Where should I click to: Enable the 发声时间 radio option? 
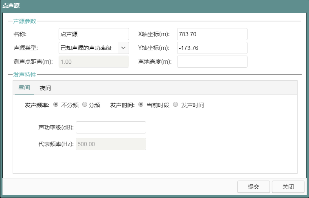(175, 105)
